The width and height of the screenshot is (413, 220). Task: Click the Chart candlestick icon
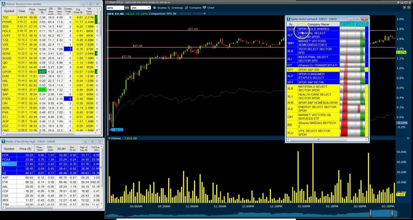(204, 8)
